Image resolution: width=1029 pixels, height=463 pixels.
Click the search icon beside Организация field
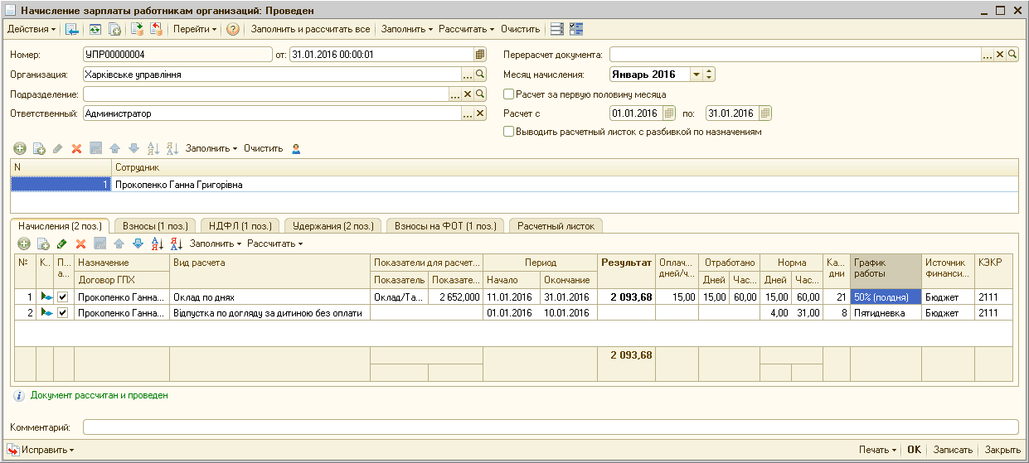click(479, 75)
